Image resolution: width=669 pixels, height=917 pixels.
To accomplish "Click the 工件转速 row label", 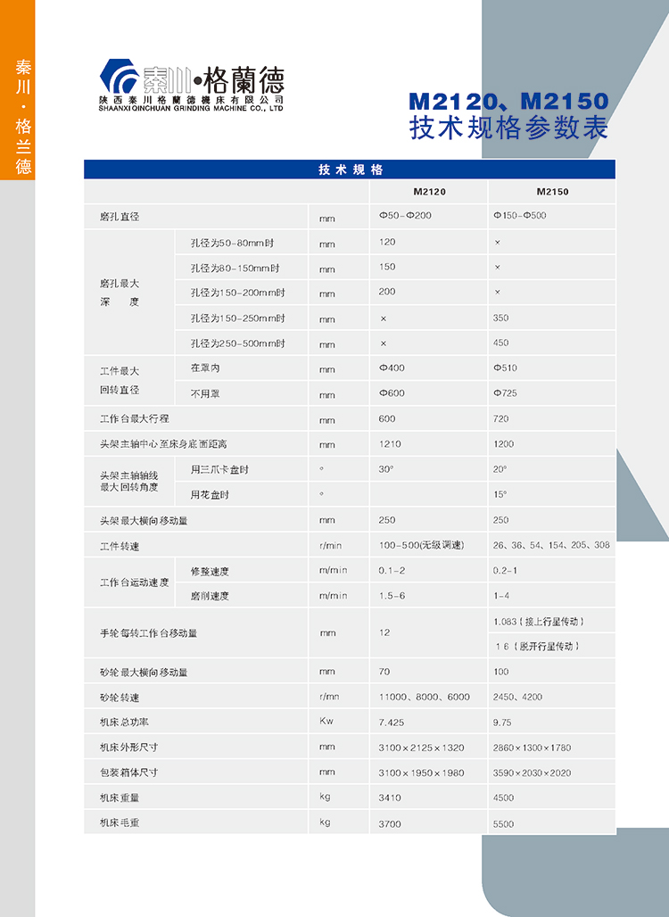I will 120,546.
